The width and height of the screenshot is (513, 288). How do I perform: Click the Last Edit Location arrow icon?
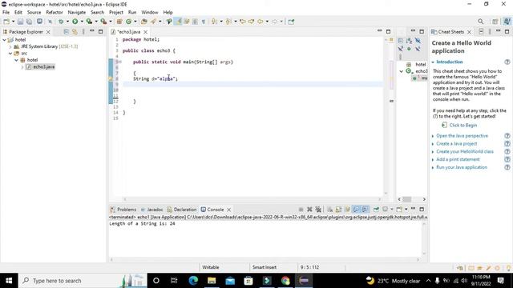(242, 22)
